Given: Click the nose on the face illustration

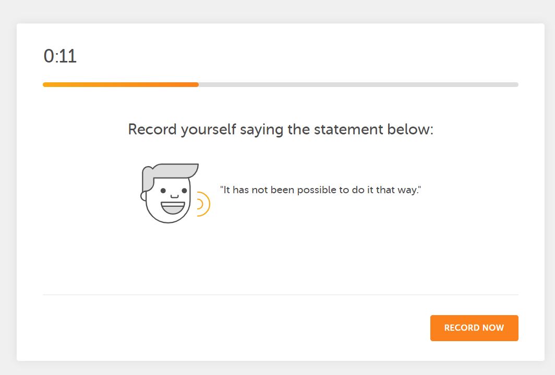Looking at the screenshot, I should (x=174, y=196).
